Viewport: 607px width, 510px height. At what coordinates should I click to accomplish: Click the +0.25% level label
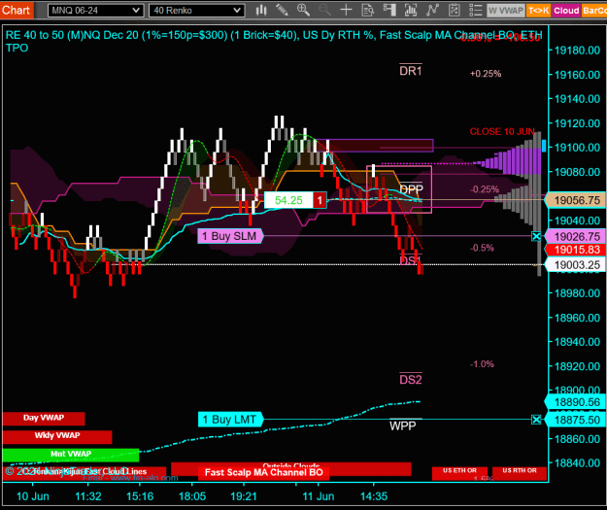click(486, 74)
